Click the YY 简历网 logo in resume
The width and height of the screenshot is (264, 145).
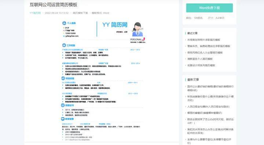(115, 25)
